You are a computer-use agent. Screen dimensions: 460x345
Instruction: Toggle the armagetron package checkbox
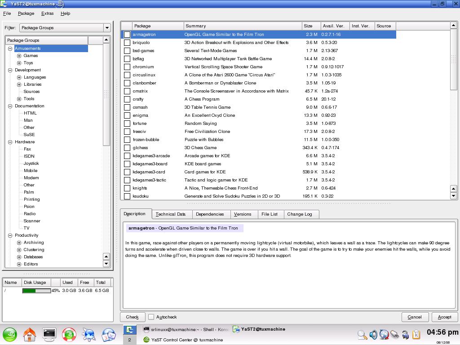[127, 34]
